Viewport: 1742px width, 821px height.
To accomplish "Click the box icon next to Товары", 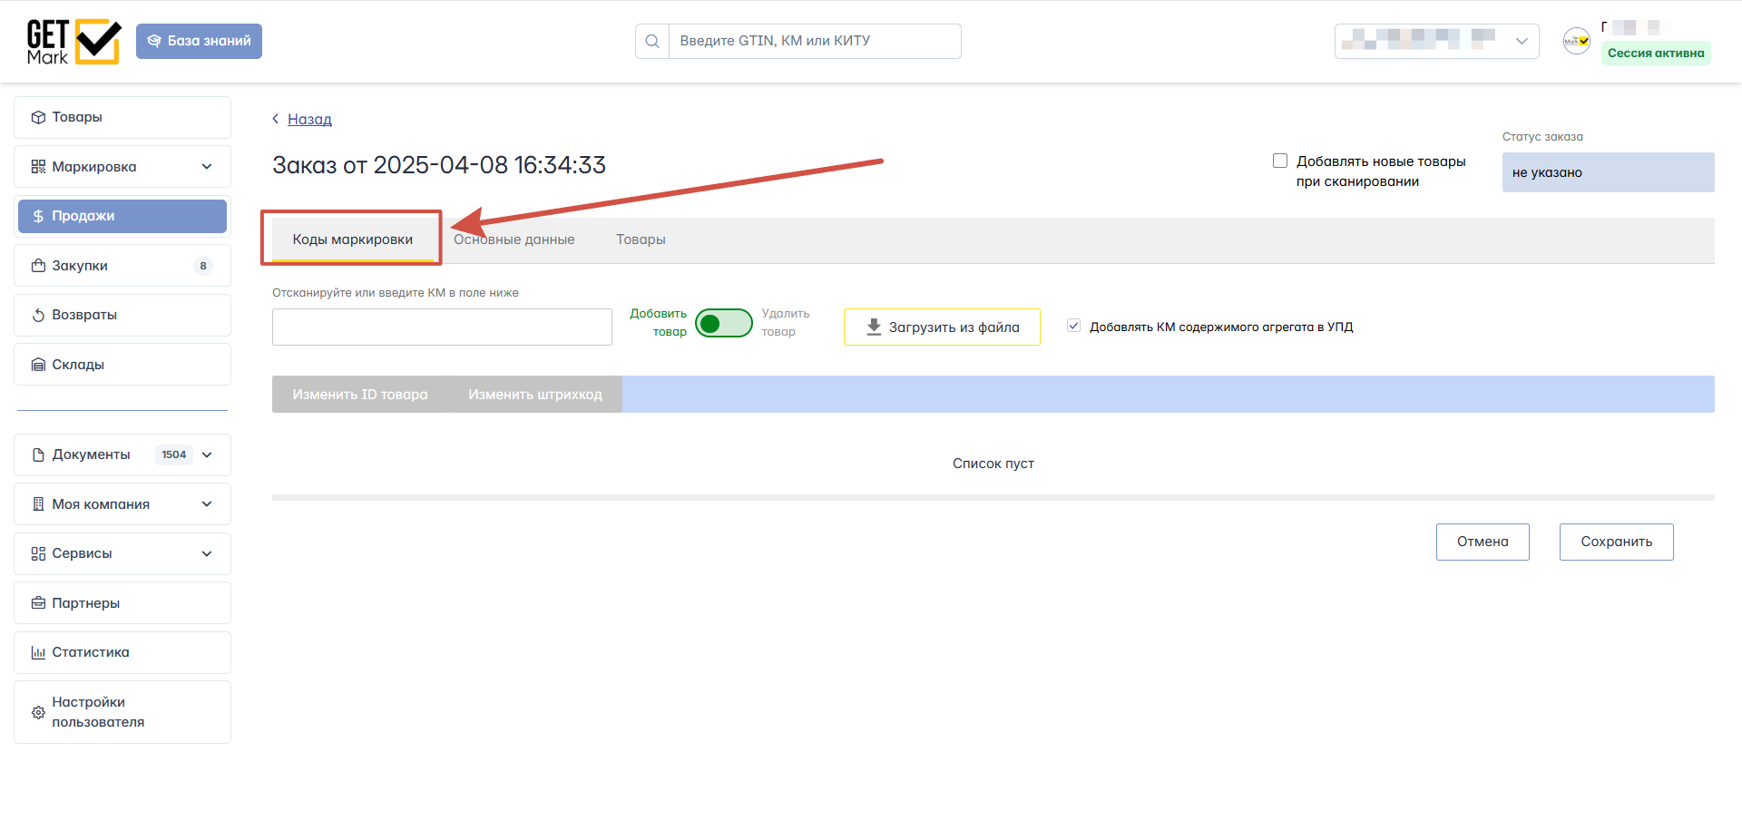I will tap(38, 117).
